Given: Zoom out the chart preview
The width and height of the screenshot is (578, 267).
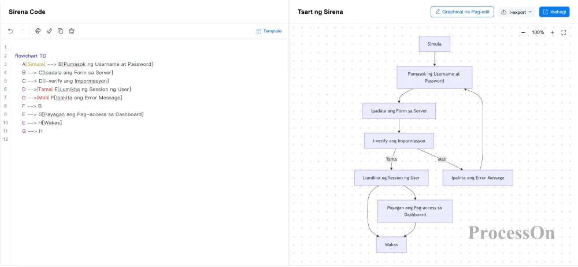Looking at the screenshot, I should coord(523,32).
